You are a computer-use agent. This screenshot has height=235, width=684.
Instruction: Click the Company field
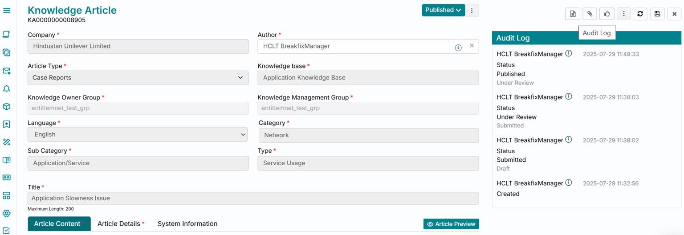tap(138, 46)
